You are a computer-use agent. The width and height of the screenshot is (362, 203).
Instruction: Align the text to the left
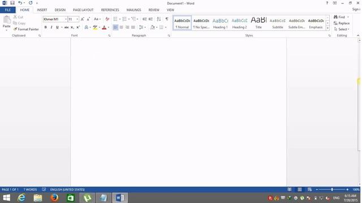(x=115, y=28)
